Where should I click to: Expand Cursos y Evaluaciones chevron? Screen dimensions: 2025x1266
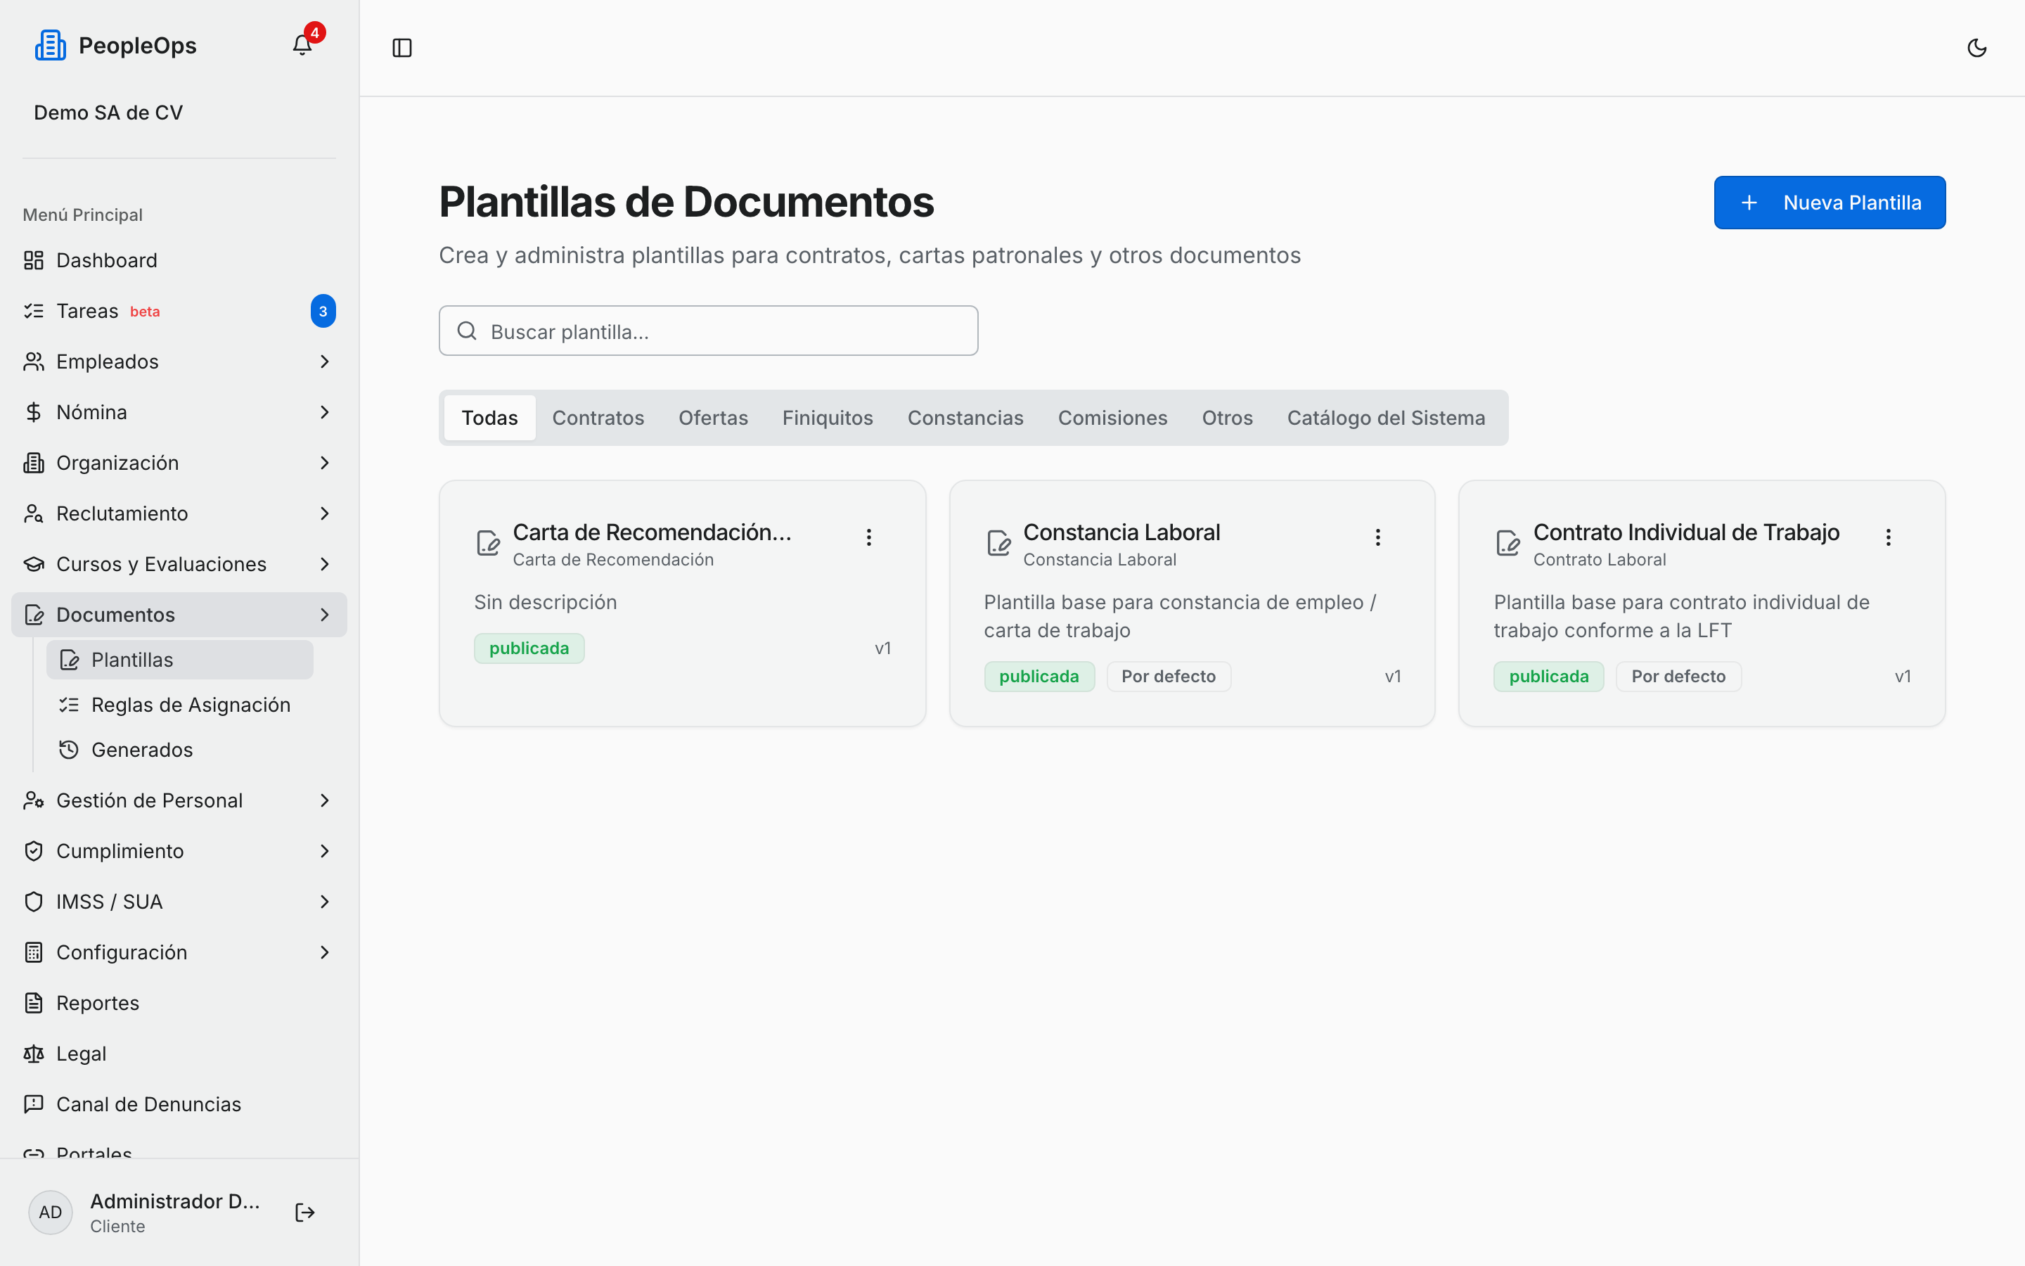click(325, 564)
